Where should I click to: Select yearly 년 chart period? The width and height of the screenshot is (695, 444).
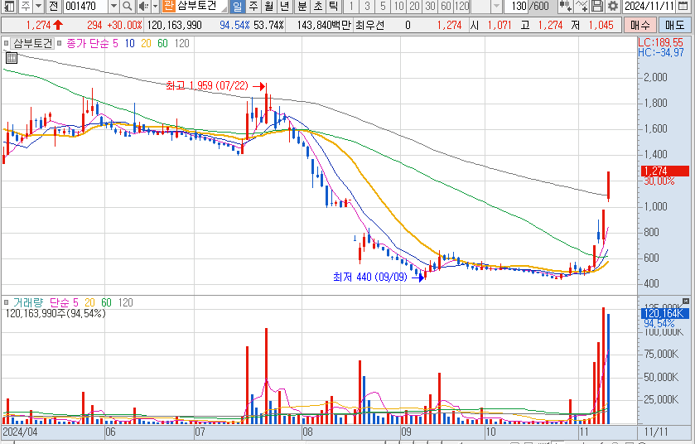285,6
